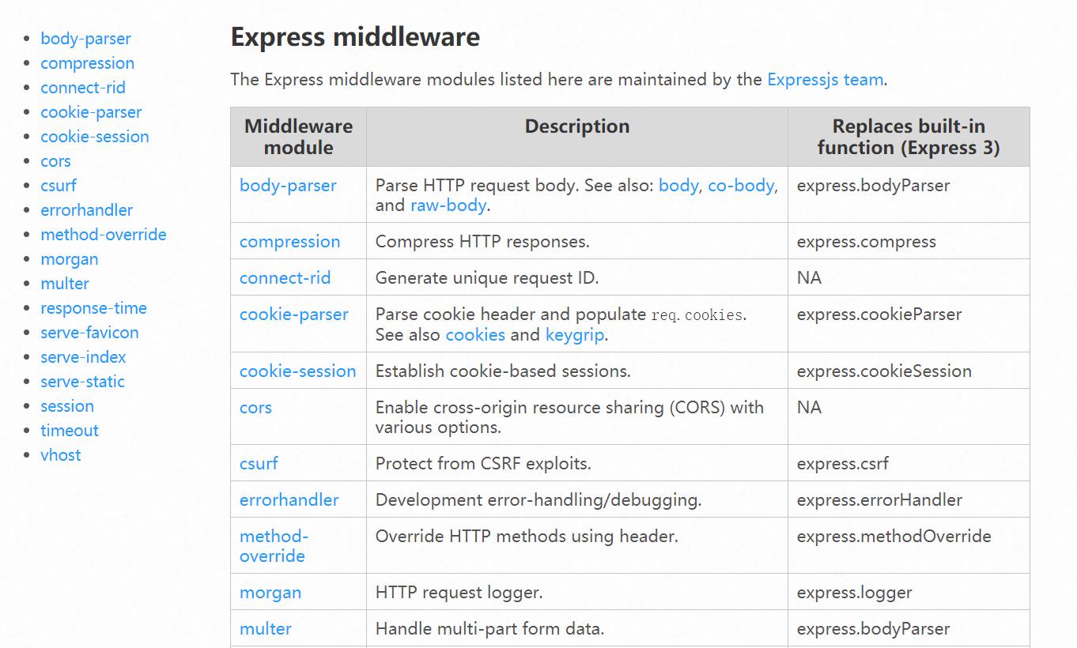
Task: Select 'Development error-handling/debugging.' text
Action: [x=538, y=500]
